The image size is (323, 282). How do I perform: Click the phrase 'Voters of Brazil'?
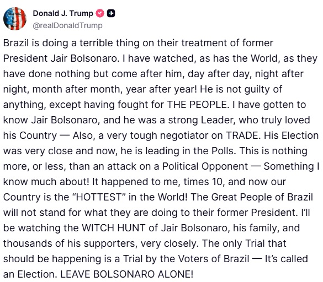point(214,259)
